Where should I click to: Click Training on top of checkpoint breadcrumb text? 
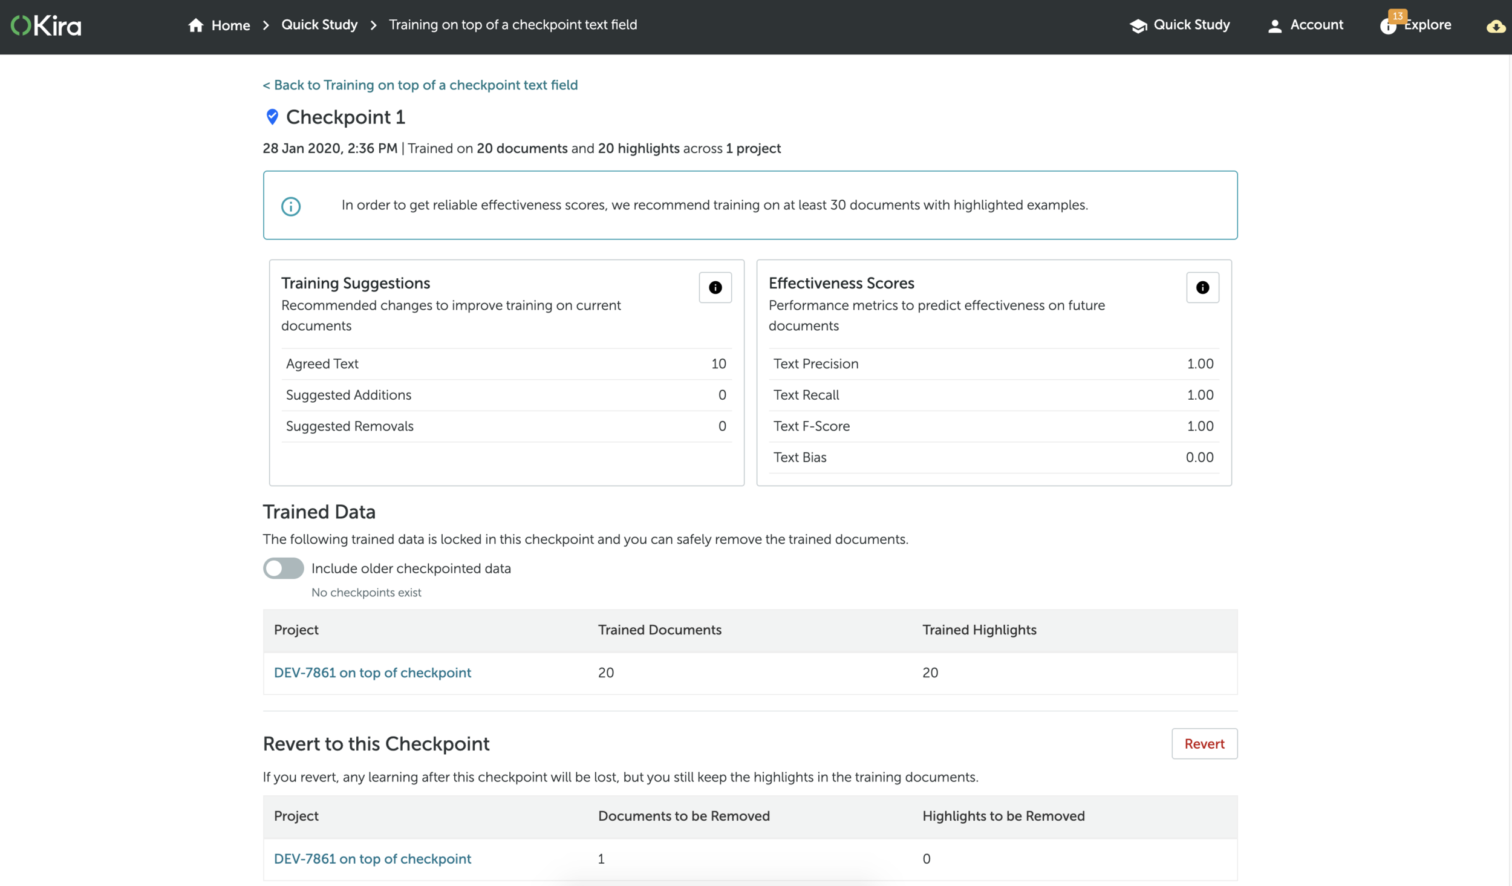coord(512,25)
